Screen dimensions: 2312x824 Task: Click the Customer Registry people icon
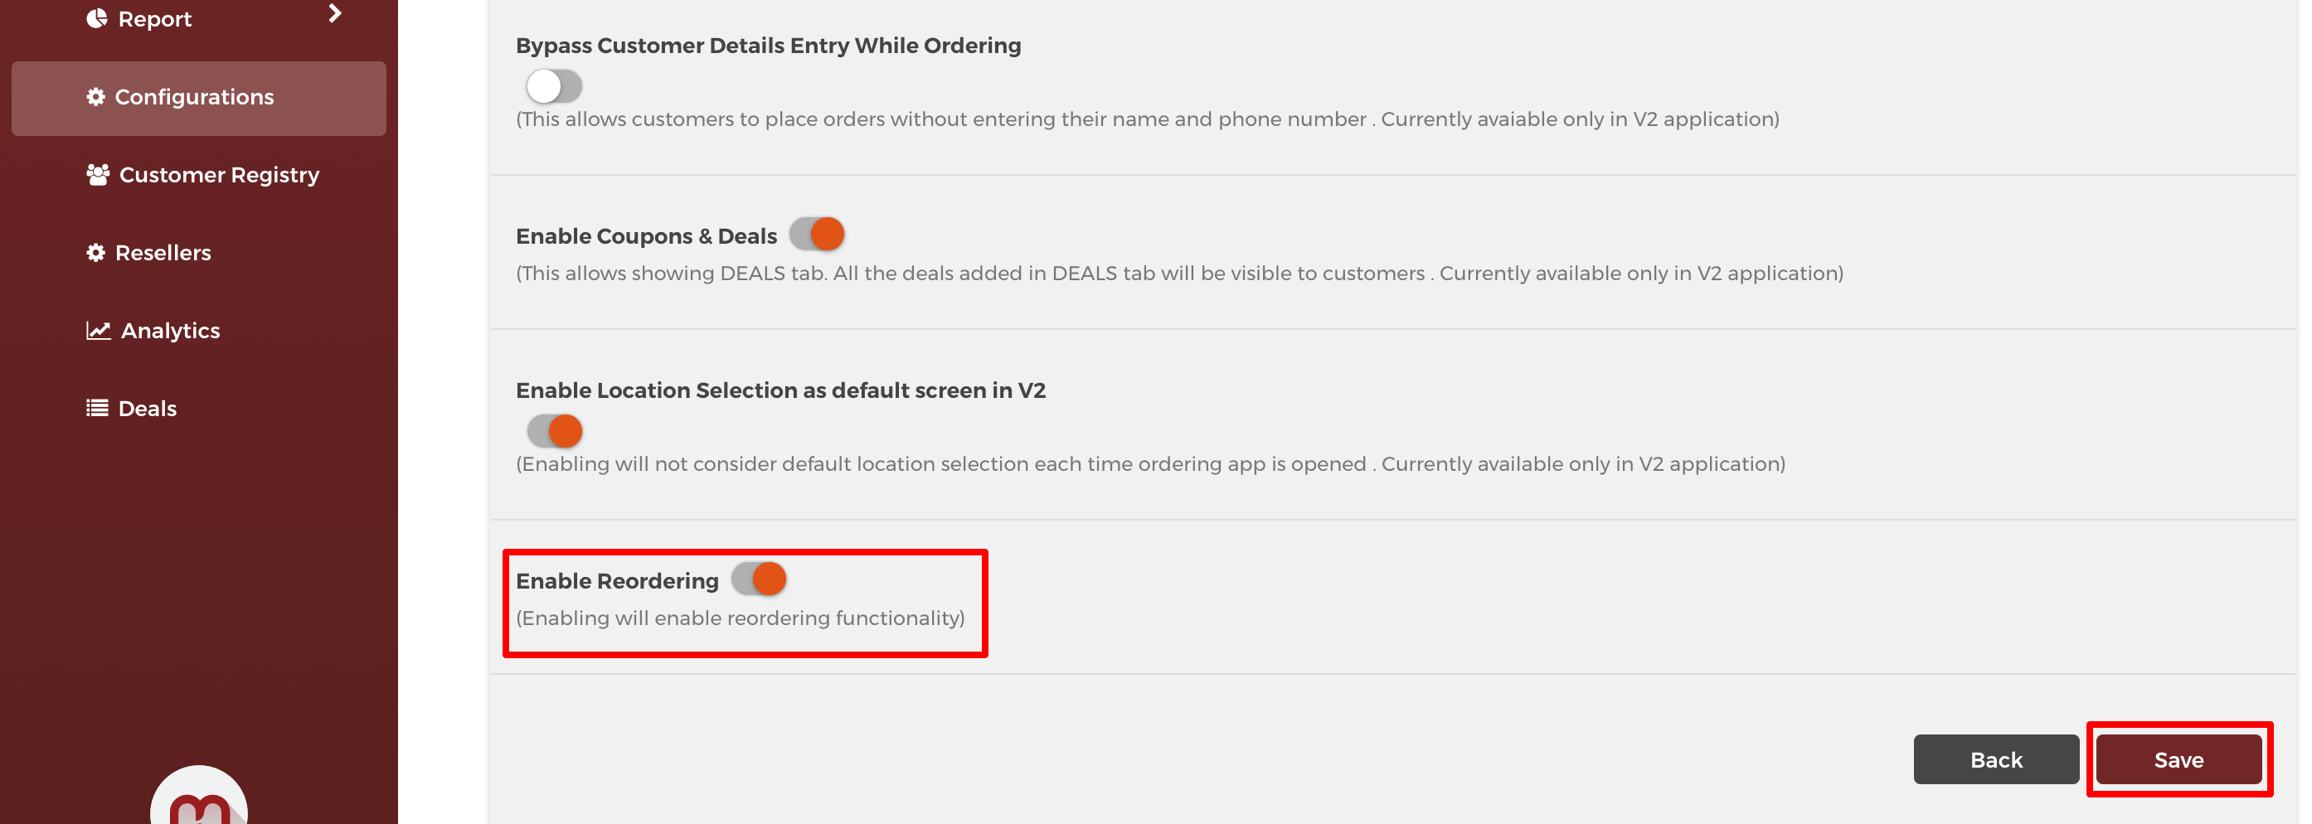(98, 174)
